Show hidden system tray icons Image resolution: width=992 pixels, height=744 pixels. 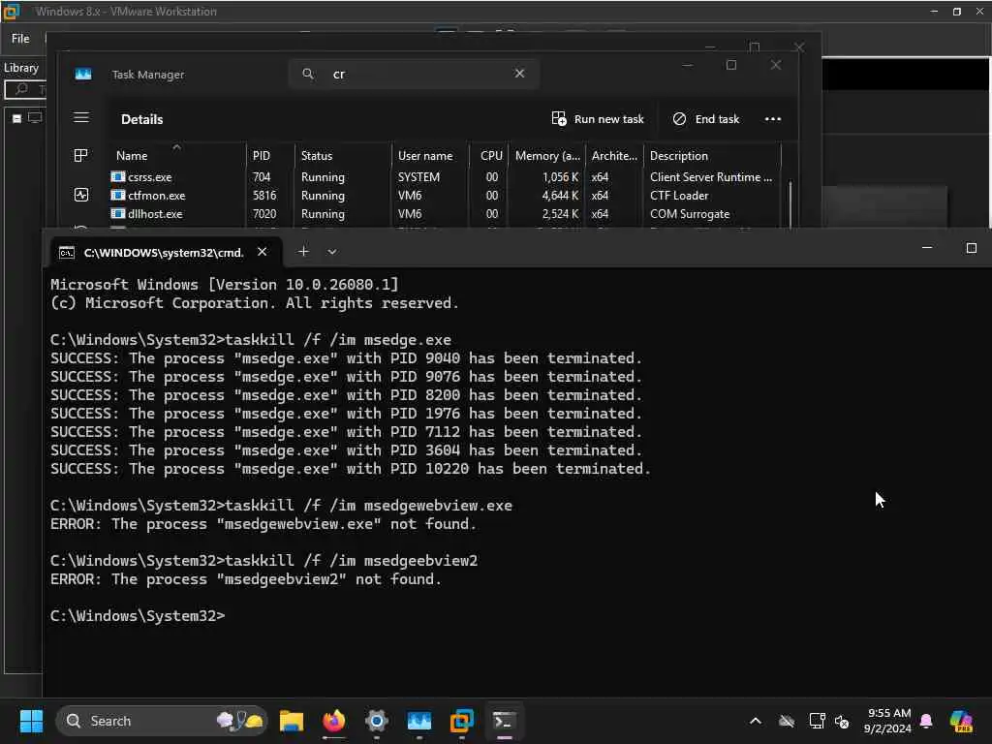[x=756, y=721]
